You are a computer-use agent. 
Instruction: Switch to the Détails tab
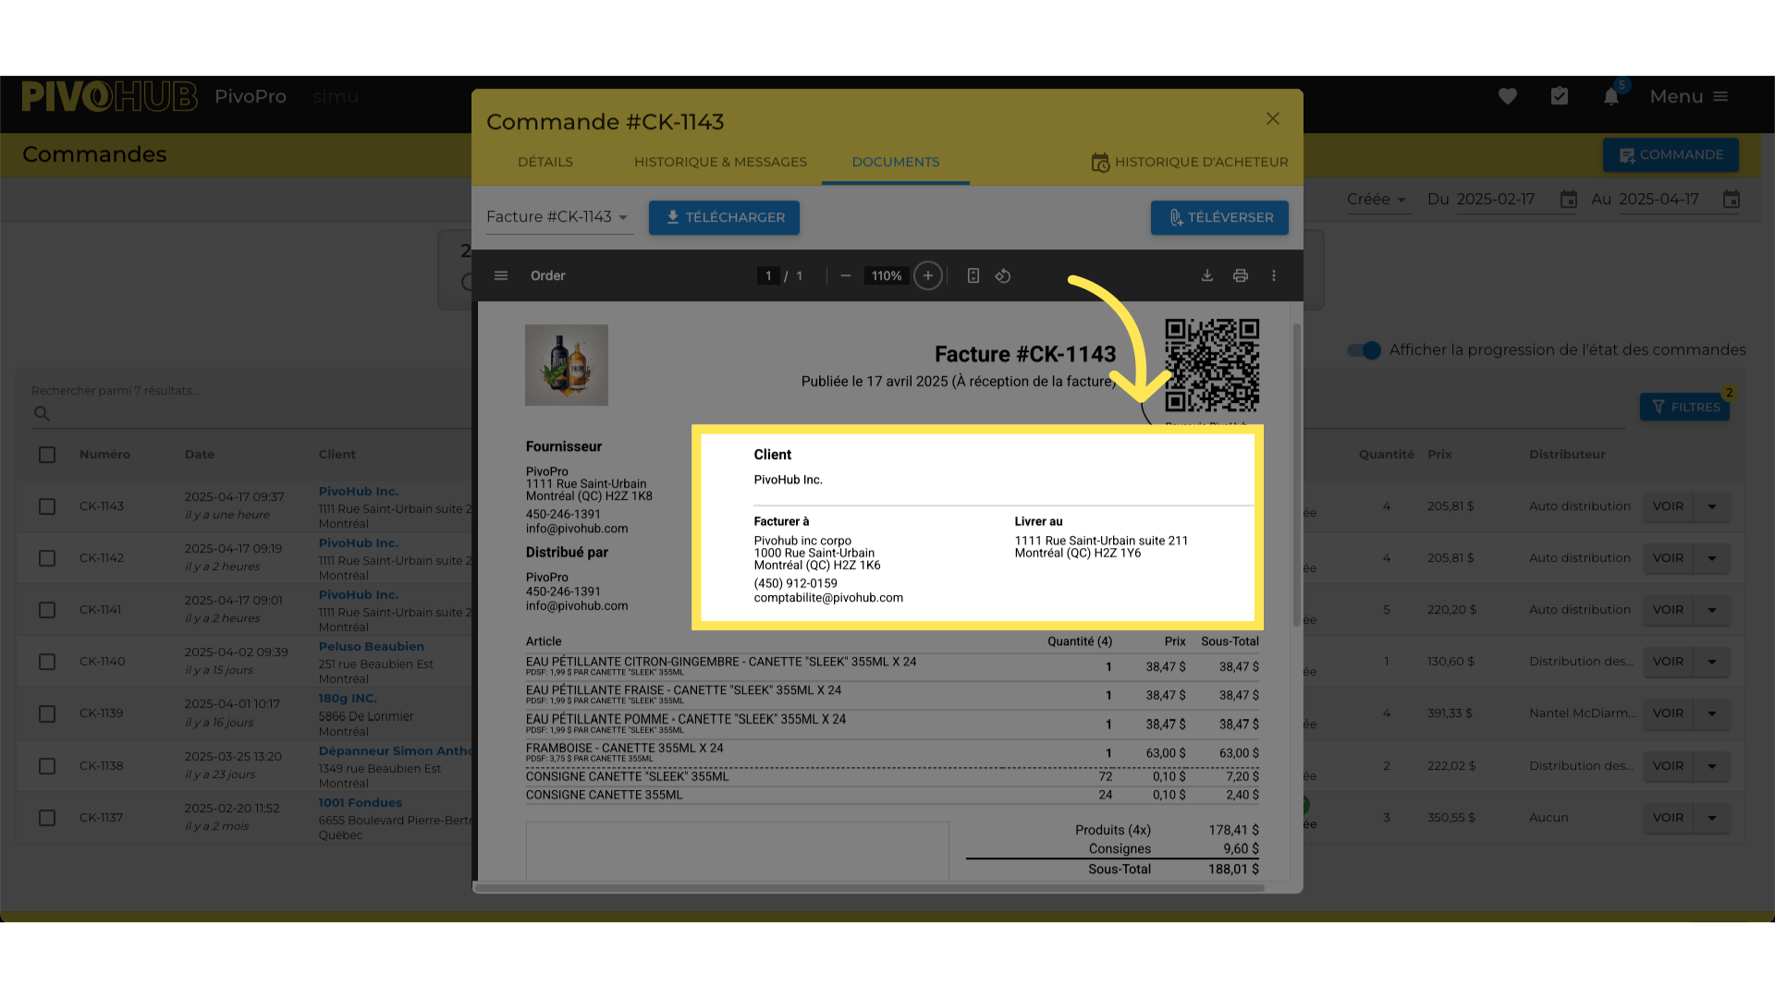click(545, 162)
